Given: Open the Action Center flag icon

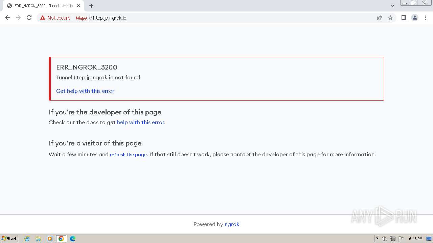Looking at the screenshot, I should coord(401,239).
